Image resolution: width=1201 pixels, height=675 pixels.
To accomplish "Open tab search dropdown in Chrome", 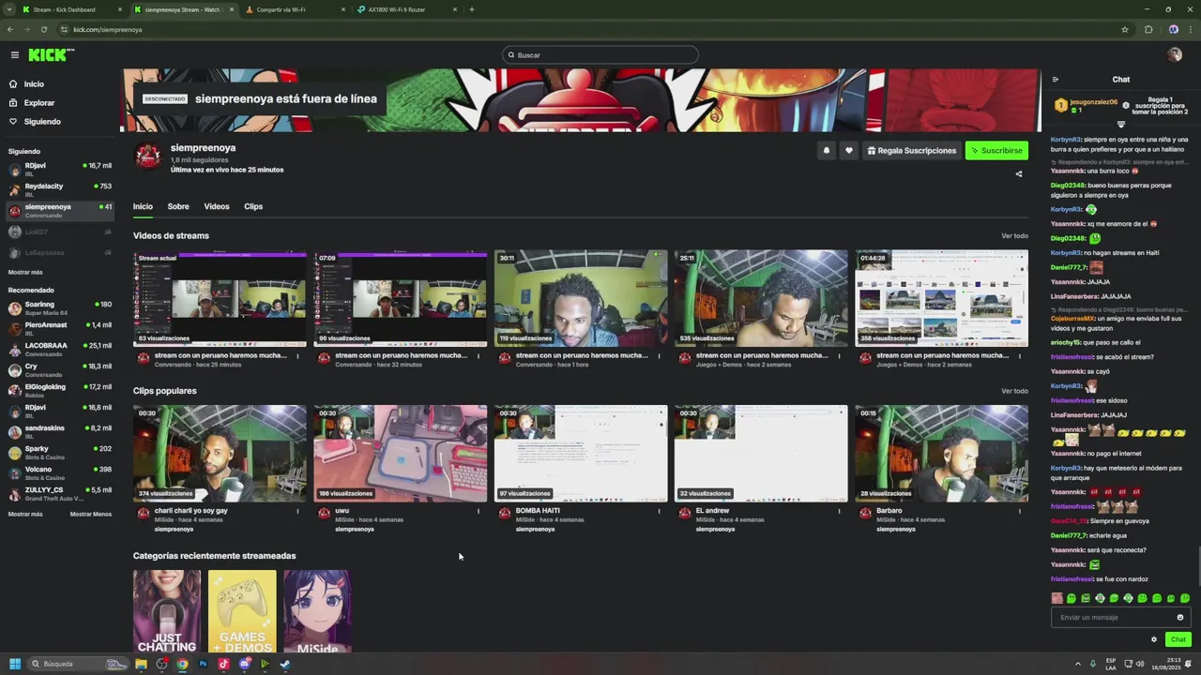I will point(9,9).
